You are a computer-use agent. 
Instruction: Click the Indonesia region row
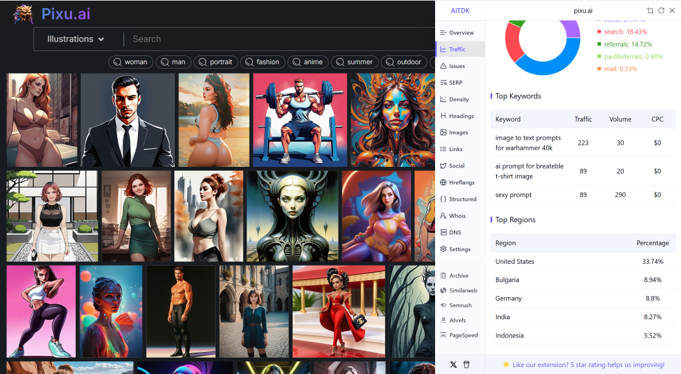tap(583, 336)
